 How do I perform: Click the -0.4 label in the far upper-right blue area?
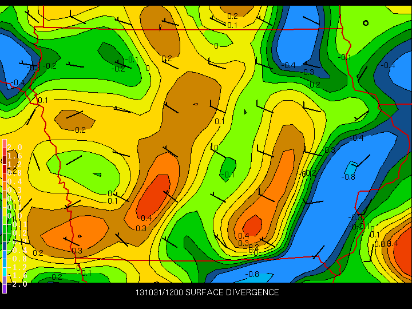(388, 65)
